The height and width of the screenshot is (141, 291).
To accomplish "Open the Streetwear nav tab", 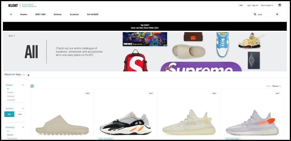I will [x=58, y=14].
